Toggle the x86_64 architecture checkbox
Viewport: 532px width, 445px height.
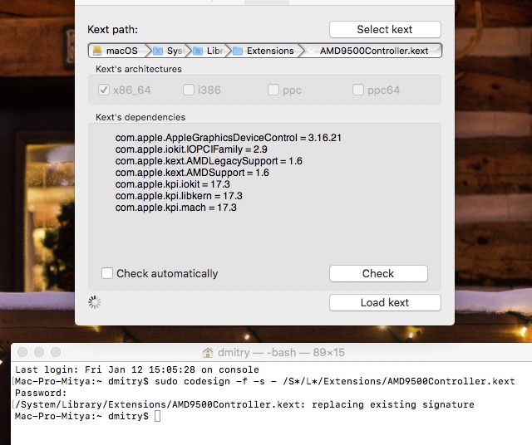[x=103, y=90]
